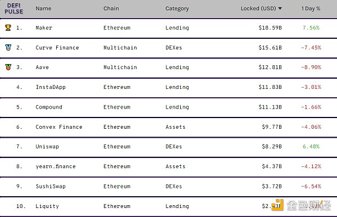Viewport: 337px width, 217px height.
Task: Click Aave's $12.81B locked value
Action: click(270, 67)
